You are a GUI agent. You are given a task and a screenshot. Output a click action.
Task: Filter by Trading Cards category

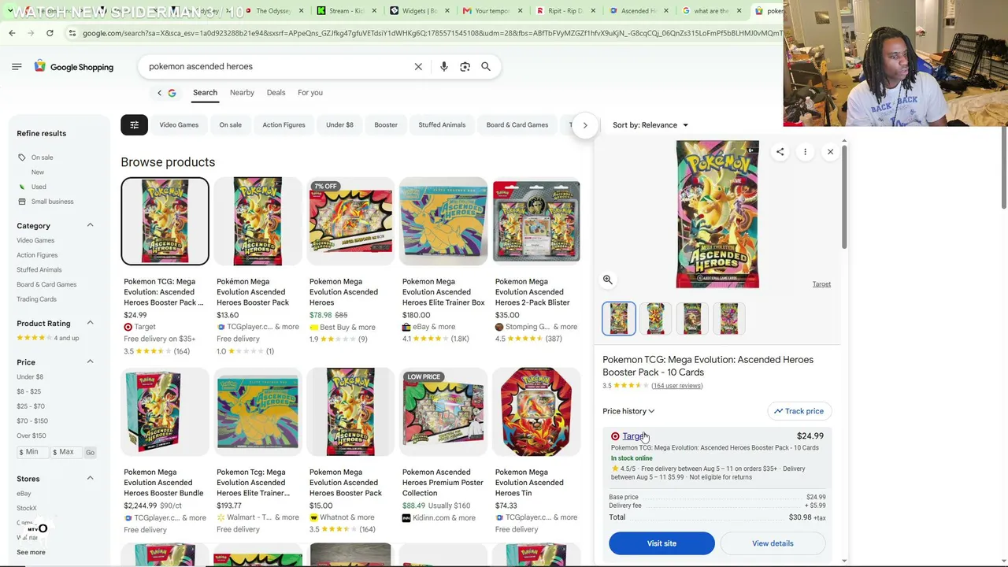(36, 299)
